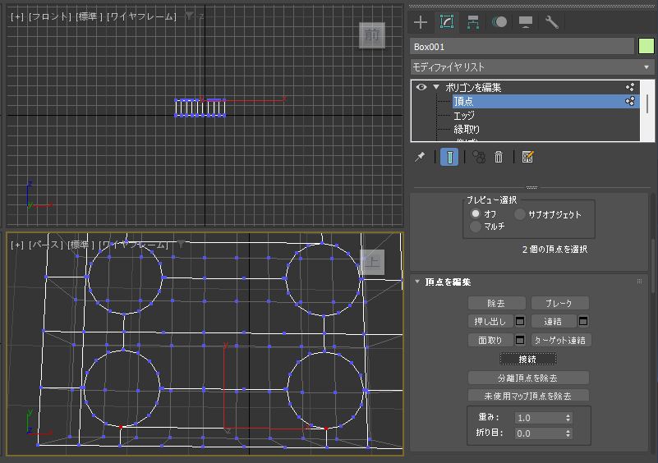
Task: Select the オフ preview radio button
Action: tap(476, 213)
